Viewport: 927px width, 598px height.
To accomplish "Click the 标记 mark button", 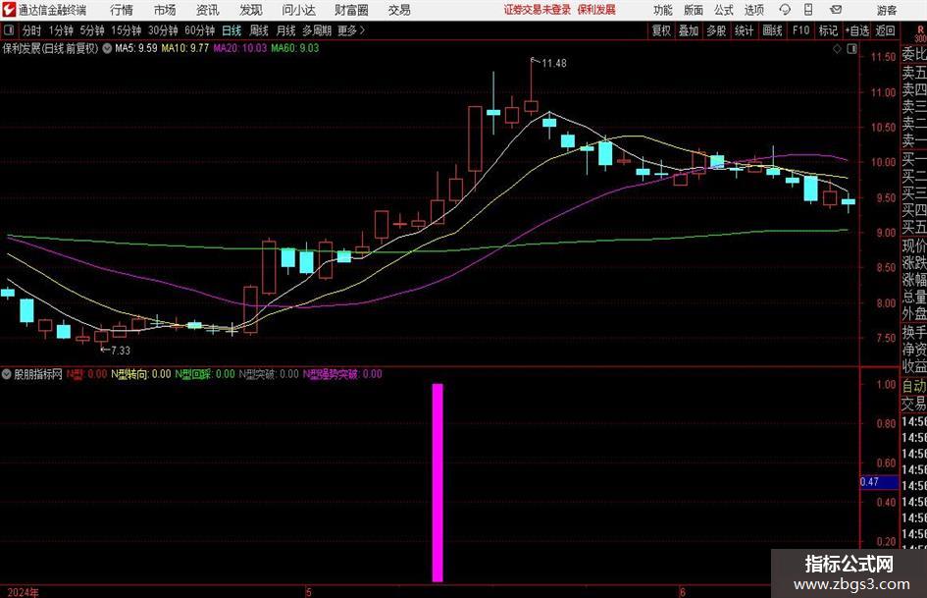I will click(x=828, y=30).
